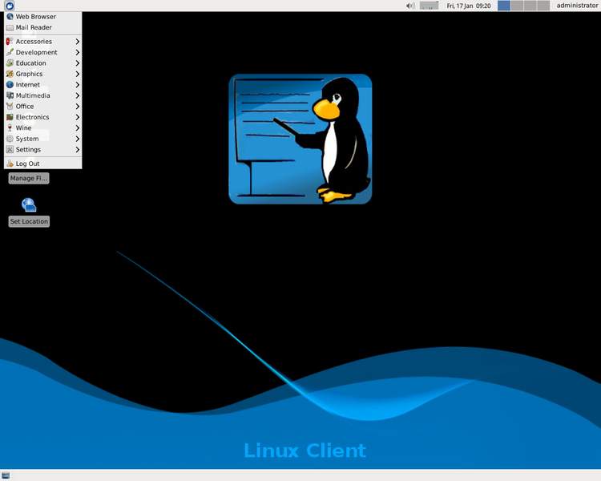Click the applications menu icon in top panel
Viewport: 601px width, 481px height.
pos(9,6)
